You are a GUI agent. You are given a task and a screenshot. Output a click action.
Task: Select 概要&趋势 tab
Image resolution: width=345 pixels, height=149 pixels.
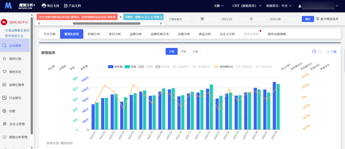click(x=72, y=34)
